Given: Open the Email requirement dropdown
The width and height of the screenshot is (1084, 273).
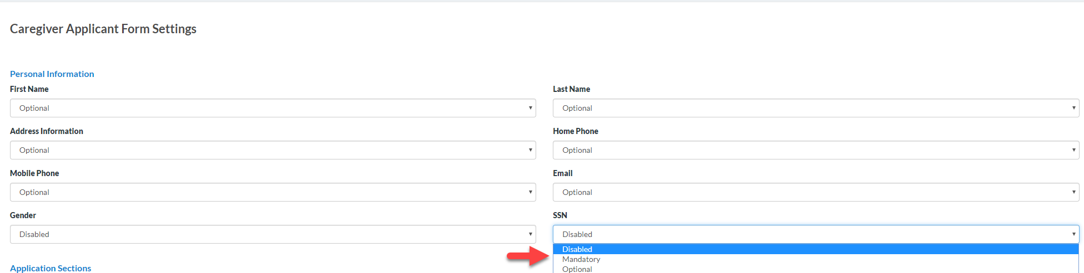Looking at the screenshot, I should point(815,192).
